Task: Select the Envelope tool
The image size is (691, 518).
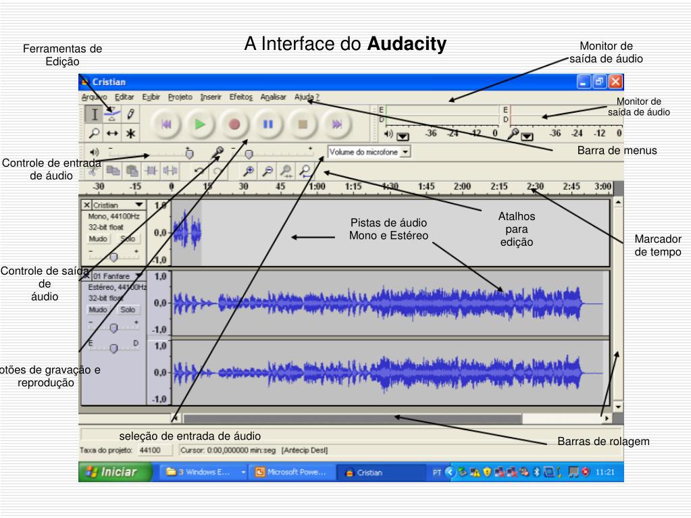Action: coord(112,115)
